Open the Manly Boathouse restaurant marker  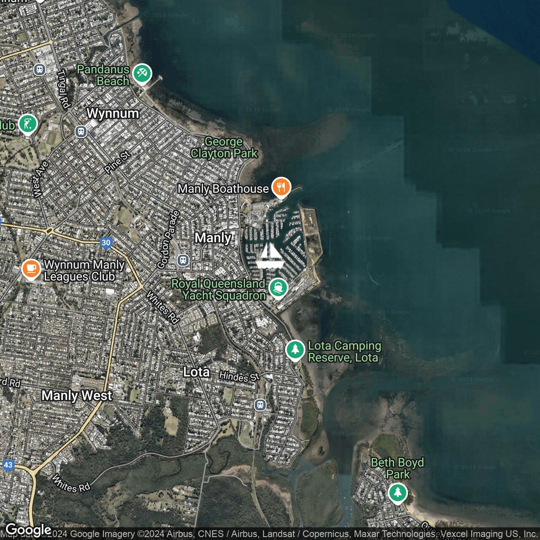281,187
